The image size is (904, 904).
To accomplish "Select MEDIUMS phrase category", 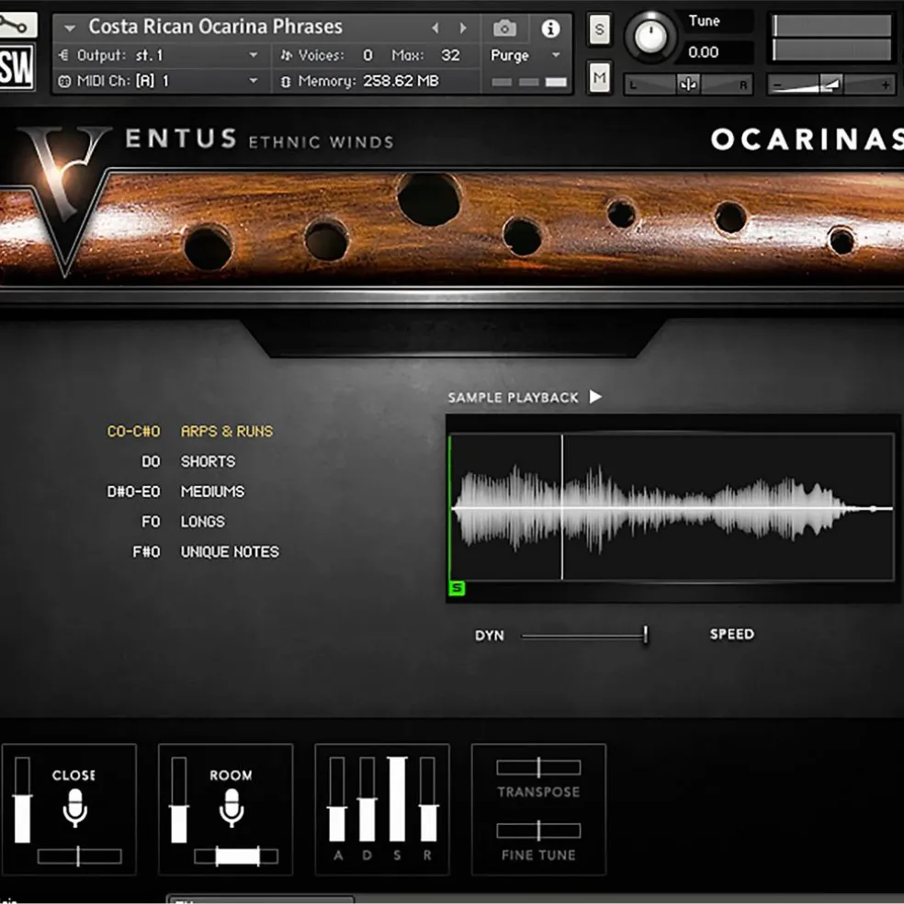I will pos(212,492).
